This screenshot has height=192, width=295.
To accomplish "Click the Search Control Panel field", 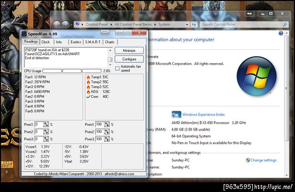I will pyautogui.click(x=241, y=24).
